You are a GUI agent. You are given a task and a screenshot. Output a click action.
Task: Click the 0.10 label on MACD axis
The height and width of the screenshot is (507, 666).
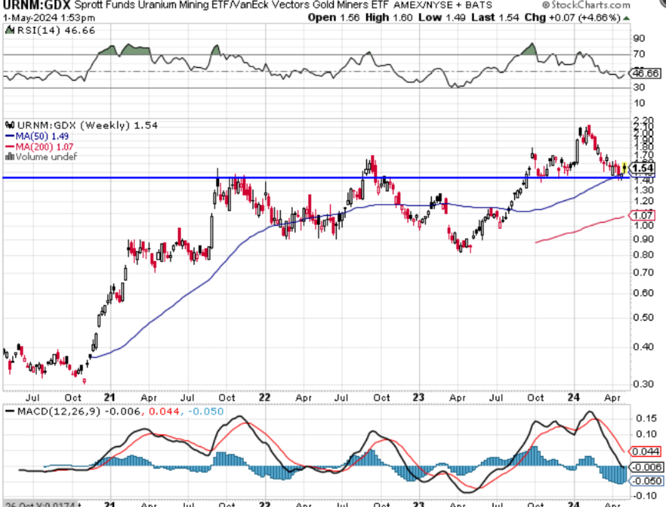[646, 434]
